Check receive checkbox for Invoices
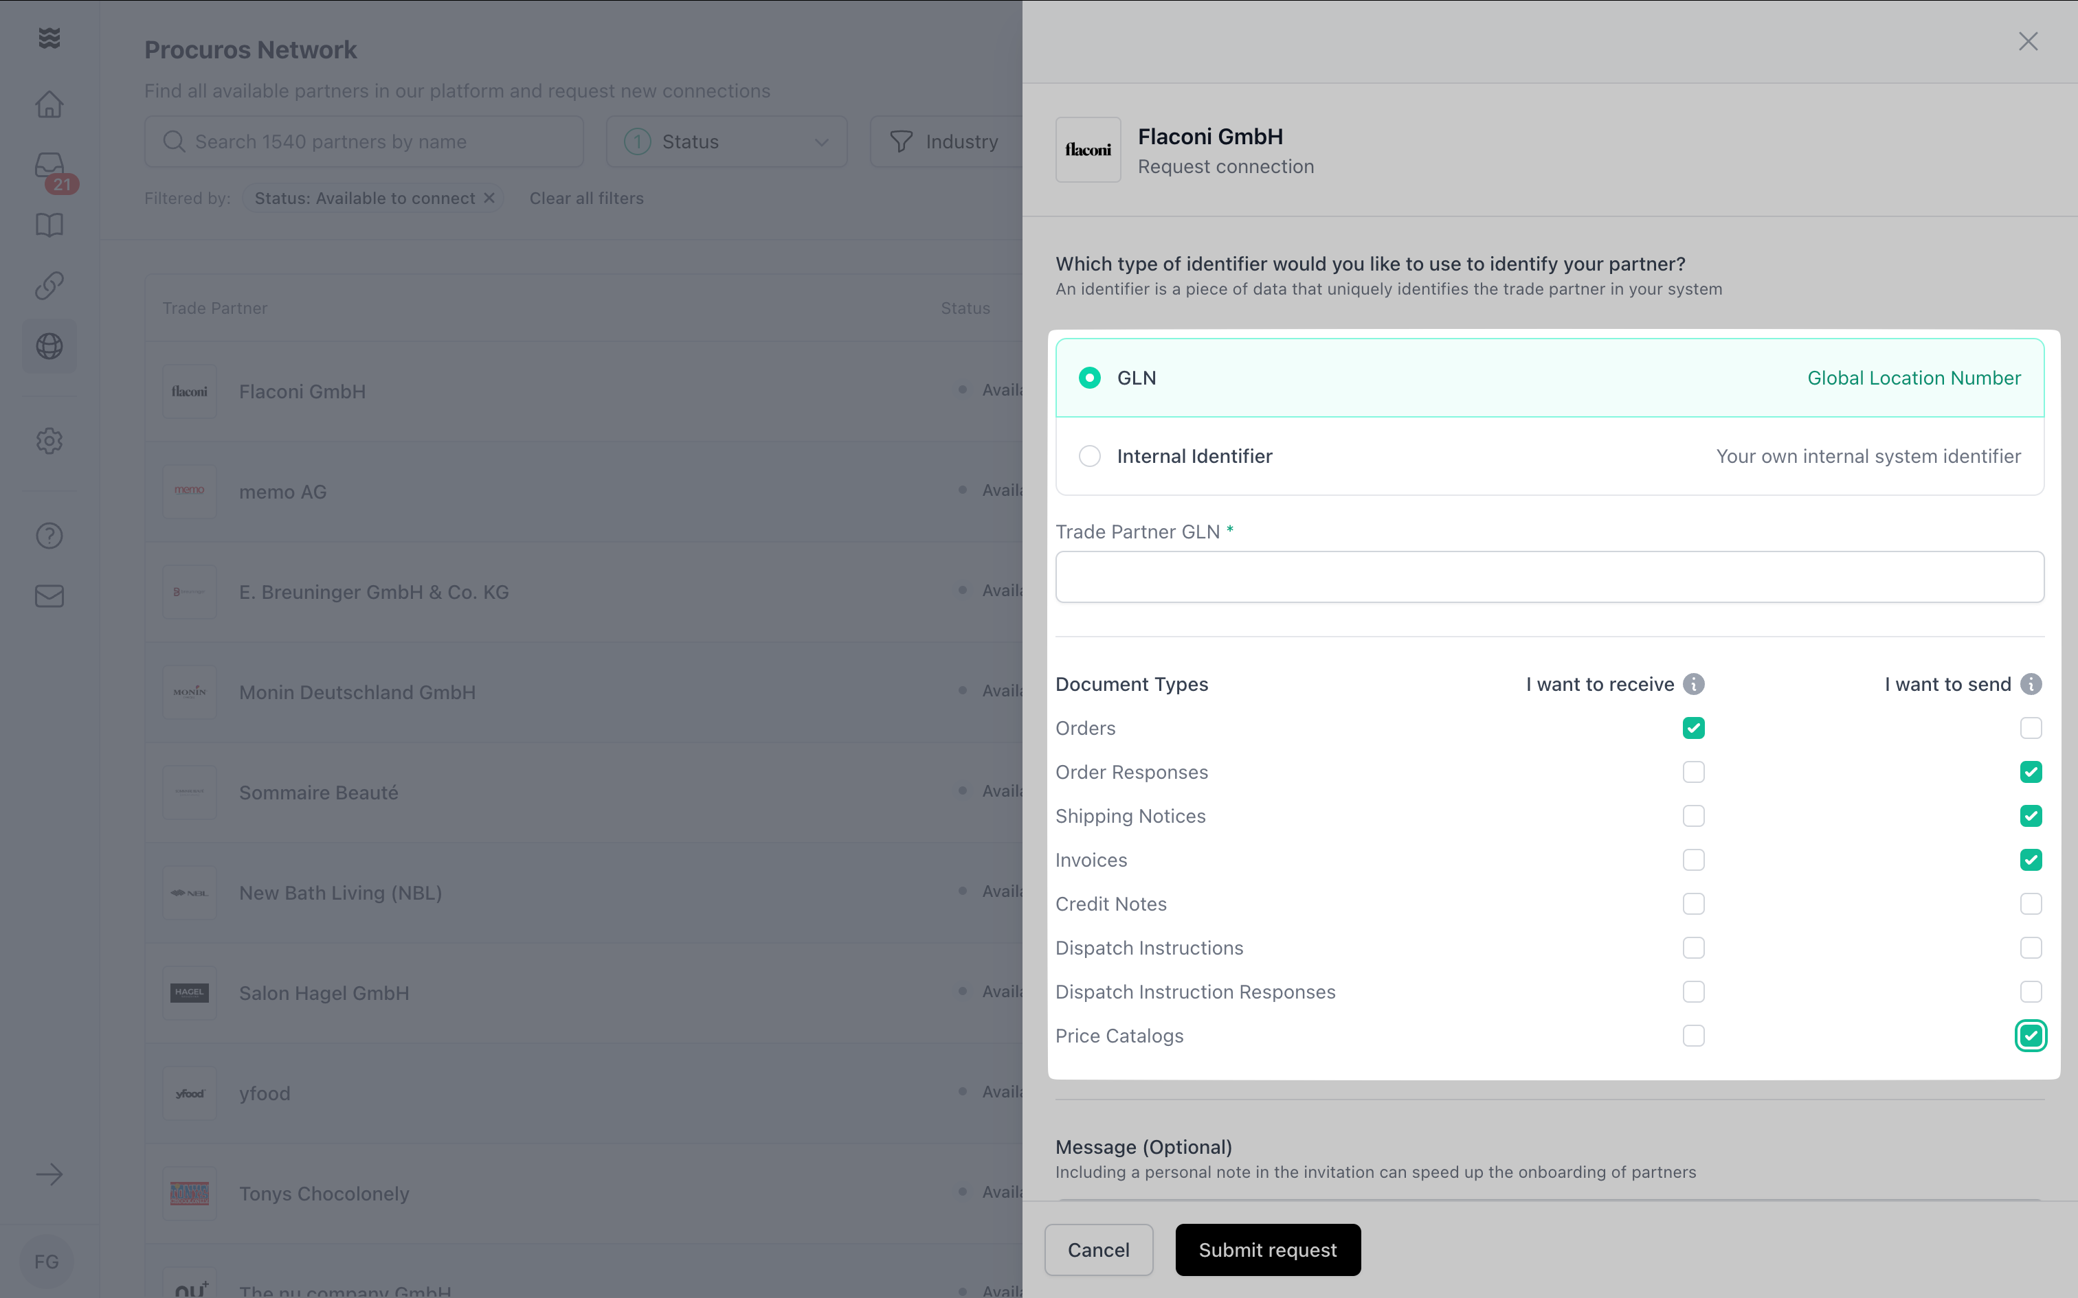Screen dimensions: 2078x1298 click(1693, 859)
